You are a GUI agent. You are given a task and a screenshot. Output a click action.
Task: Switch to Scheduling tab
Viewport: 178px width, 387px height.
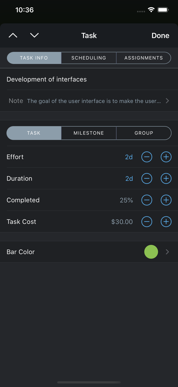[89, 58]
